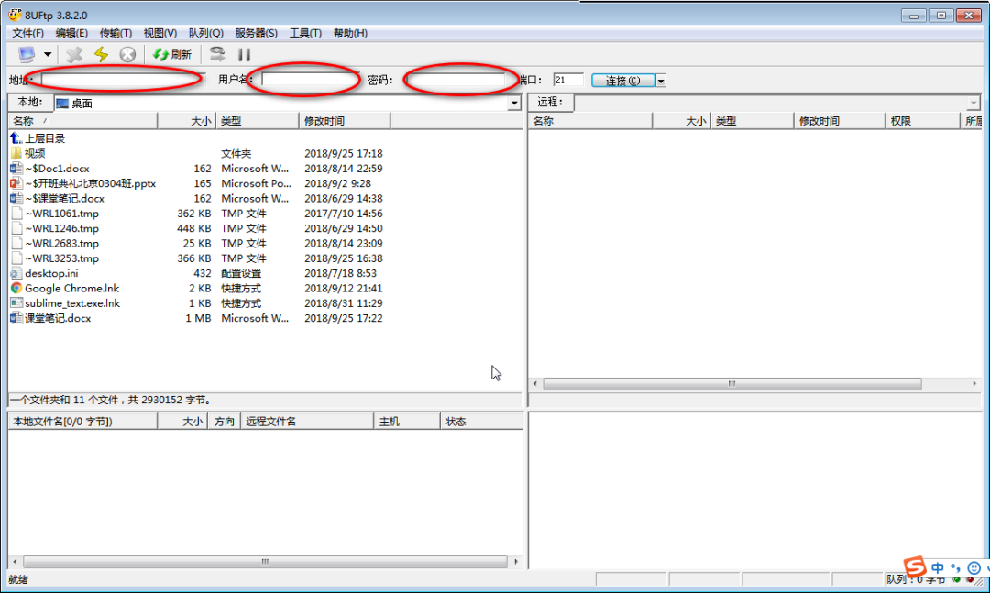Click the 刷新 refresh icon
This screenshot has height=593, width=990.
click(161, 54)
